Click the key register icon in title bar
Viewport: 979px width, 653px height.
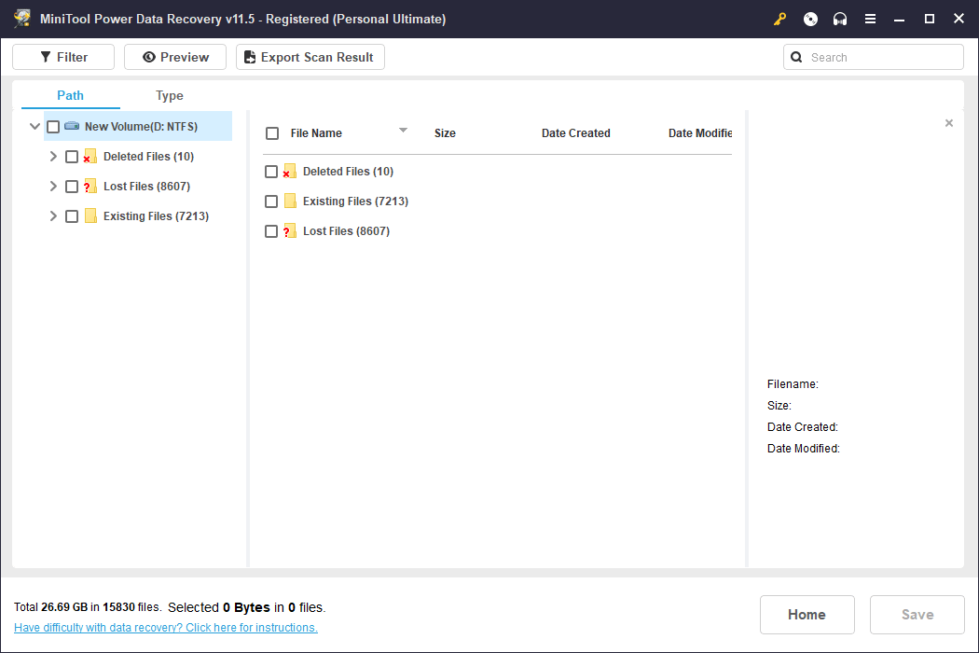coord(779,20)
